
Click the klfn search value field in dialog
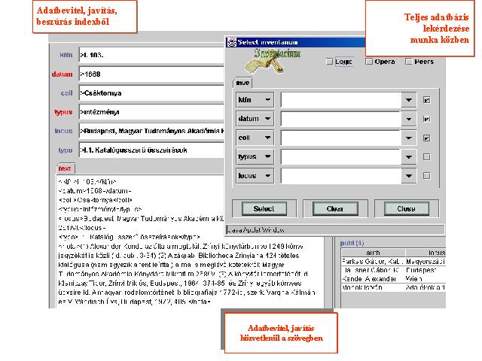tap(340, 100)
